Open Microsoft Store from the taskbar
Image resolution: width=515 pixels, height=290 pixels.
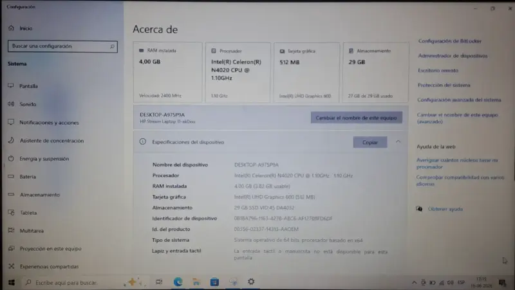[x=214, y=282]
